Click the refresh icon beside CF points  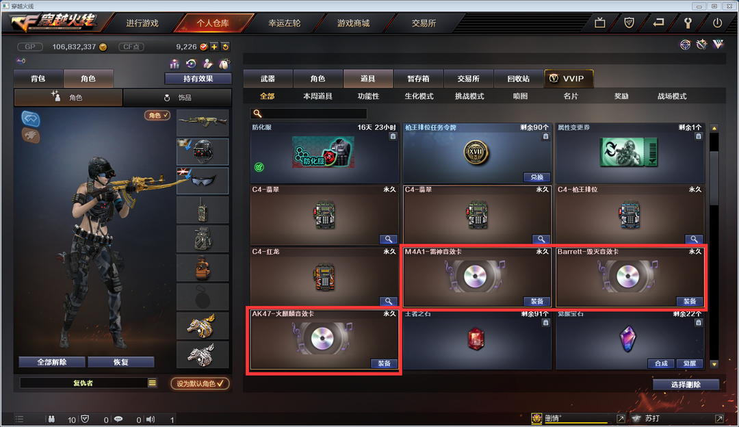pyautogui.click(x=226, y=47)
